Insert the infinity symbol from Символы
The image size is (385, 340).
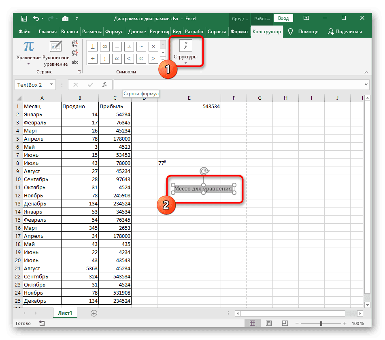[x=104, y=47]
